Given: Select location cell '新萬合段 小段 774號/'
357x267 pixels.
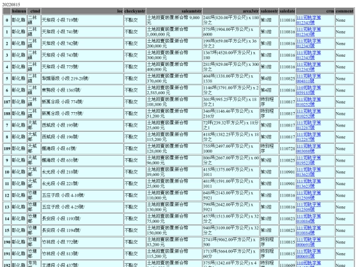Looking at the screenshot, I should point(82,102).
